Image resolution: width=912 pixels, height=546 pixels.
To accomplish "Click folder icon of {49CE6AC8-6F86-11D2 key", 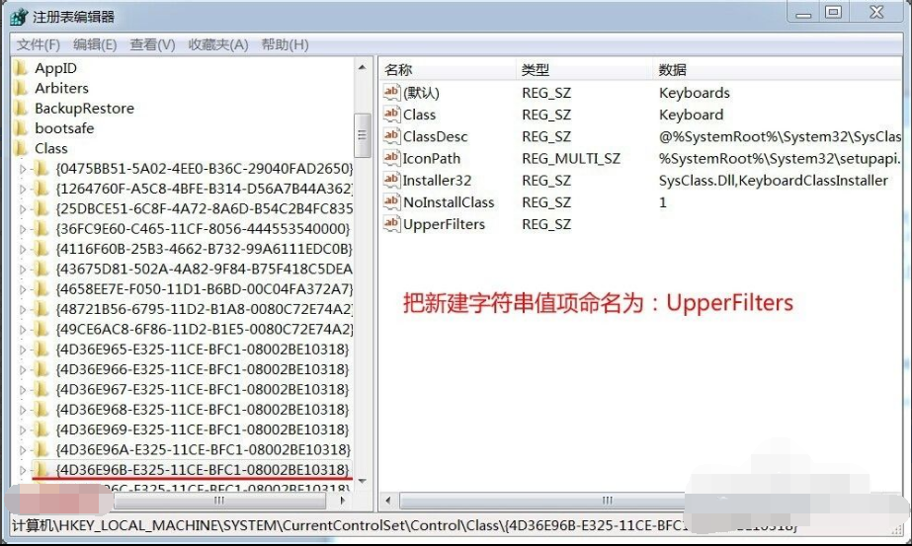I will (x=41, y=329).
